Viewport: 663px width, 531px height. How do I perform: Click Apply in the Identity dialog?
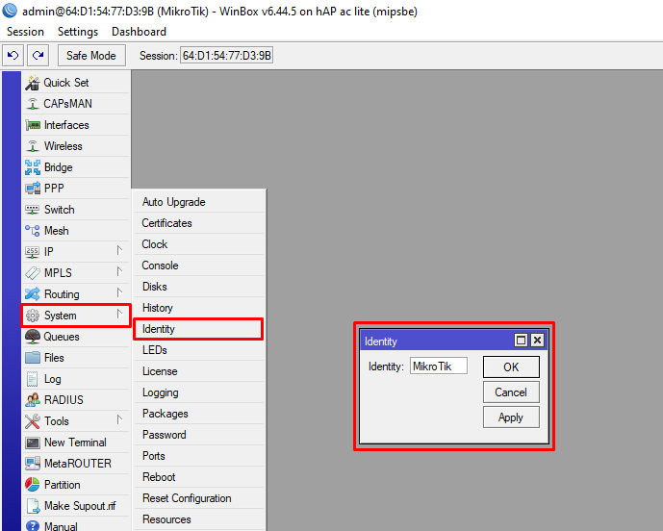click(x=511, y=417)
